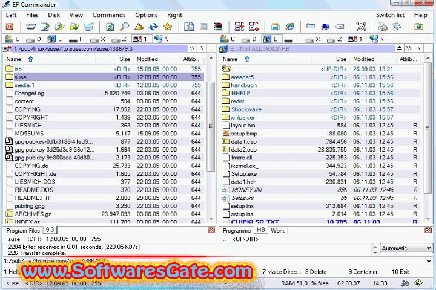This screenshot has width=436, height=290.
Task: Select drive D in left panel
Action: [34, 39]
